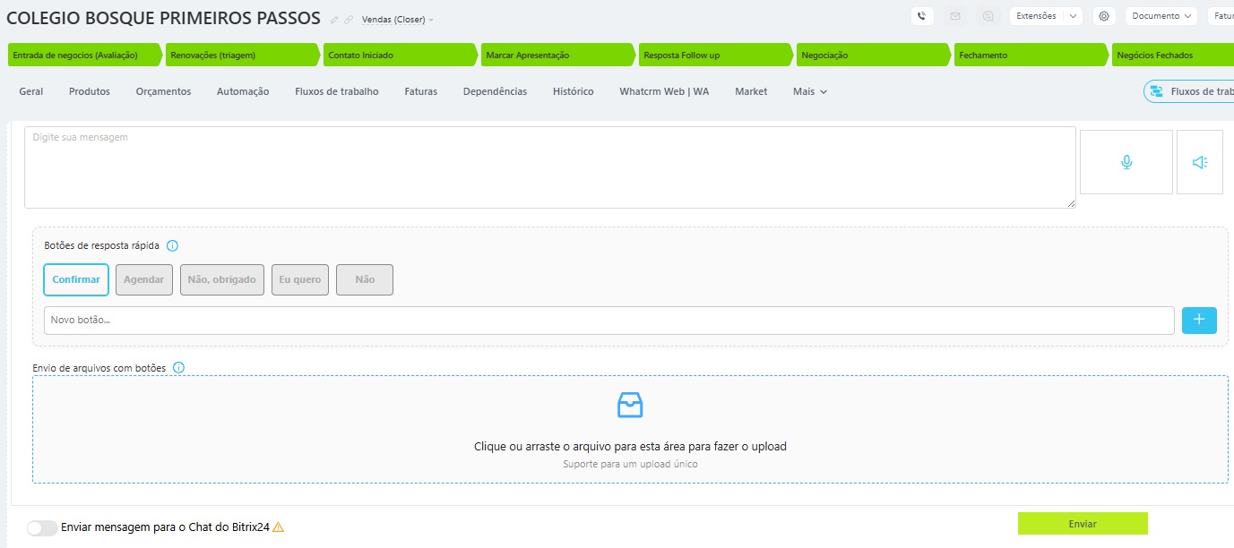Click the blue plus add button
The image size is (1234, 548).
[x=1199, y=320]
